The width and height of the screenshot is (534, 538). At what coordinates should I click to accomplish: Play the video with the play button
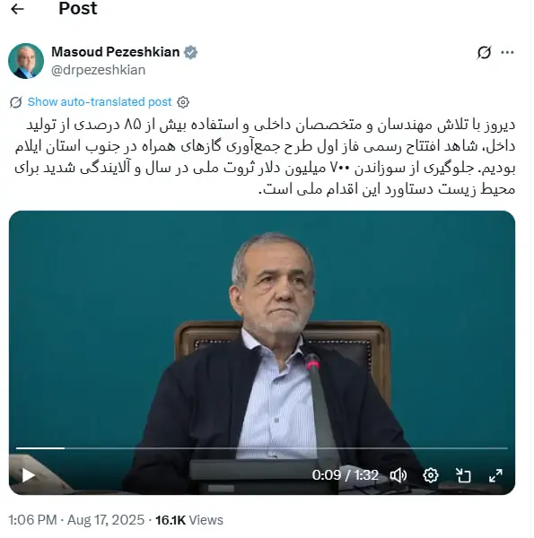(x=28, y=475)
